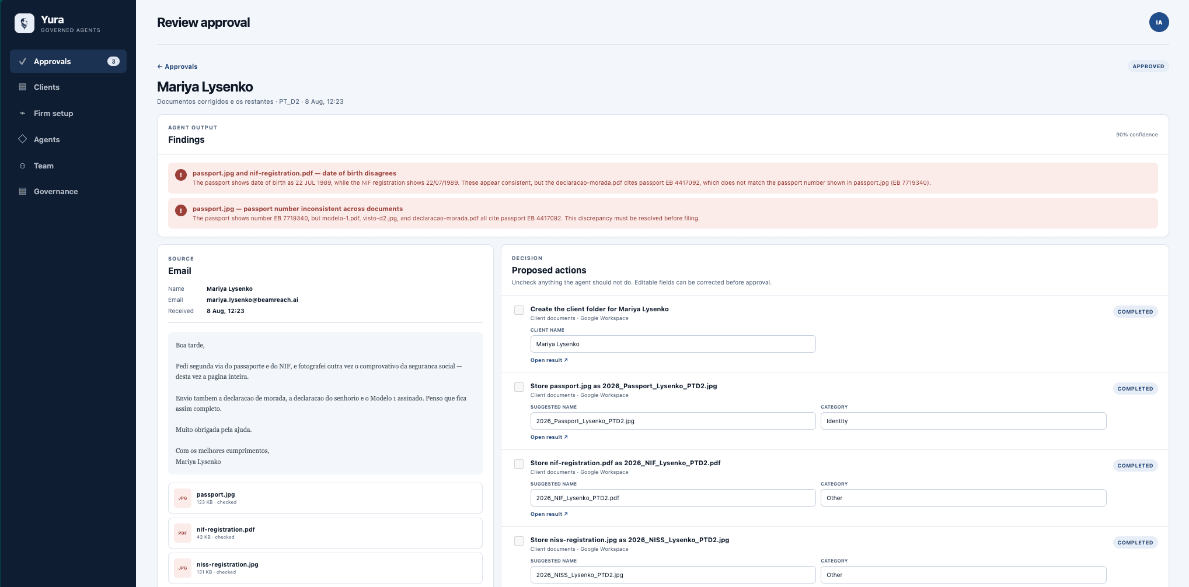
Task: Click the JPG file icon for passport.jpg
Action: point(183,498)
